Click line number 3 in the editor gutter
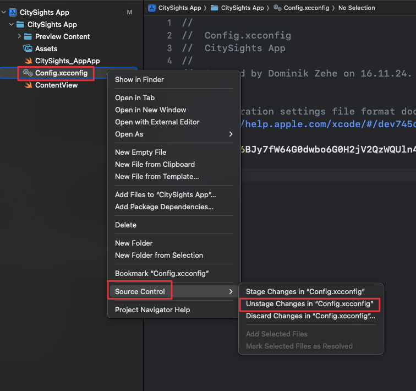The width and height of the screenshot is (416, 391). pos(169,48)
